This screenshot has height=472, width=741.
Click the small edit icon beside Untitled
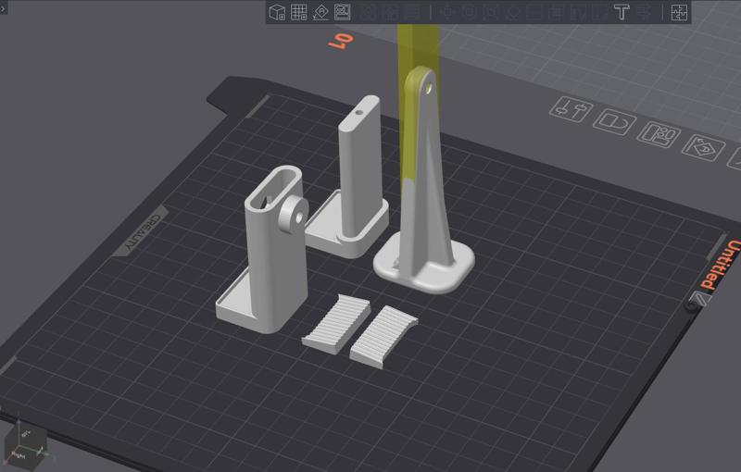click(700, 299)
